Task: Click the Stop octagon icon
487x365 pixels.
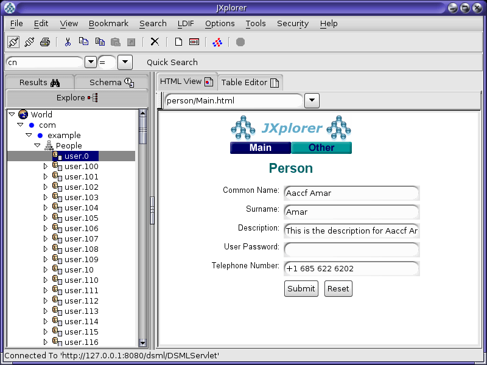Action: click(x=240, y=42)
